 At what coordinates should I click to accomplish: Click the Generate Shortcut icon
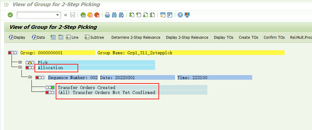(169, 15)
